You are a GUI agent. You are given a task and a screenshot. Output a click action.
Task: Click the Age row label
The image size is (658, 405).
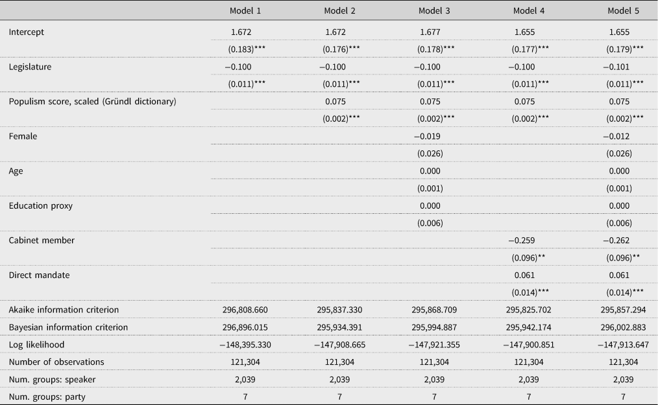17,171
